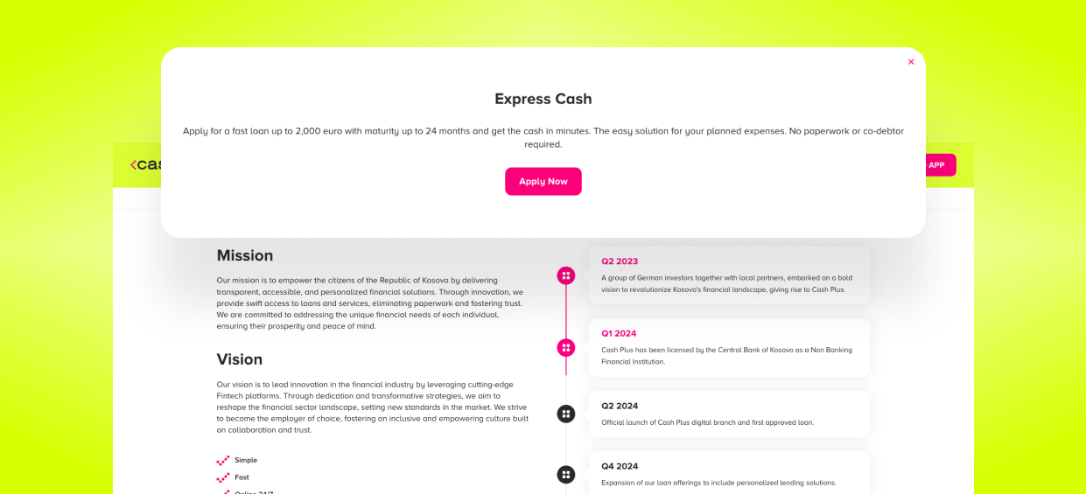Click the Q2 2023 timeline marker icon
This screenshot has width=1086, height=494.
tap(566, 275)
